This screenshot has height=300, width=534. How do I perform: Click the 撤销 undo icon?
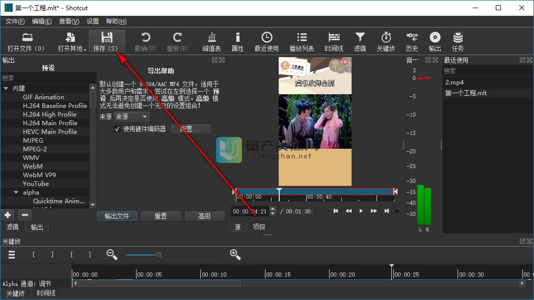pos(145,42)
